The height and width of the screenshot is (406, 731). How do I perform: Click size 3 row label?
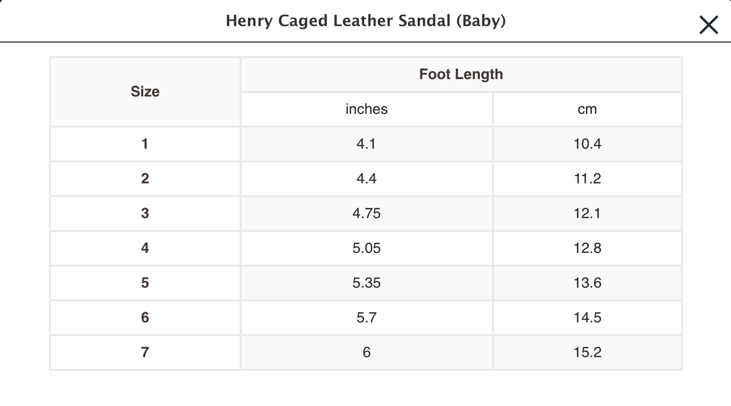point(145,213)
